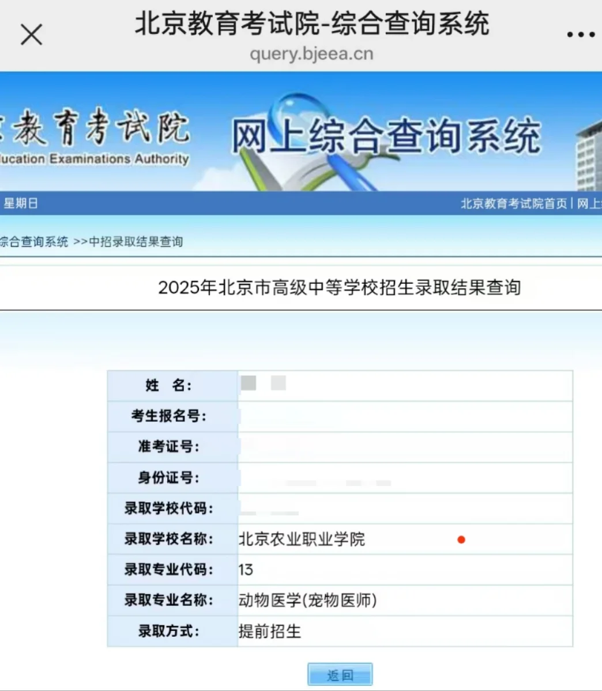Click the 姓名 label cell
Image resolution: width=602 pixels, height=691 pixels.
pyautogui.click(x=172, y=386)
